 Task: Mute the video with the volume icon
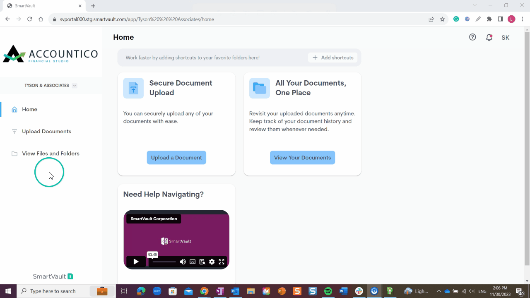point(183,262)
